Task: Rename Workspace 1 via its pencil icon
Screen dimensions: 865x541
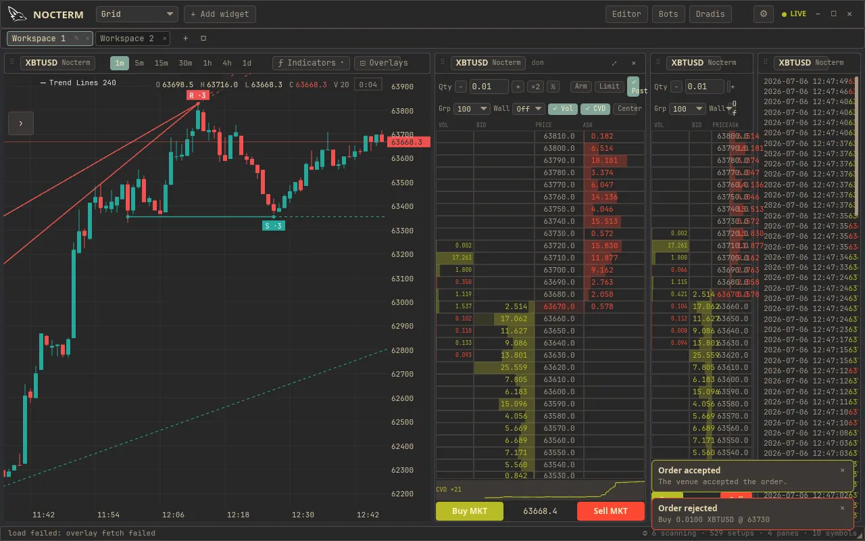Action: pyautogui.click(x=76, y=39)
